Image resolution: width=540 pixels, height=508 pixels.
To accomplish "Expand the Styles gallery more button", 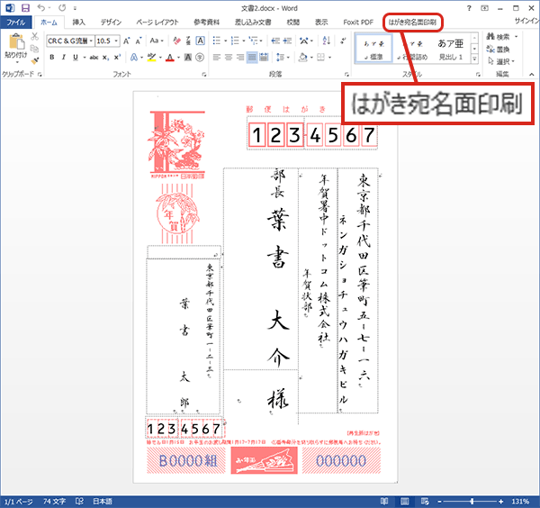I will click(x=474, y=59).
